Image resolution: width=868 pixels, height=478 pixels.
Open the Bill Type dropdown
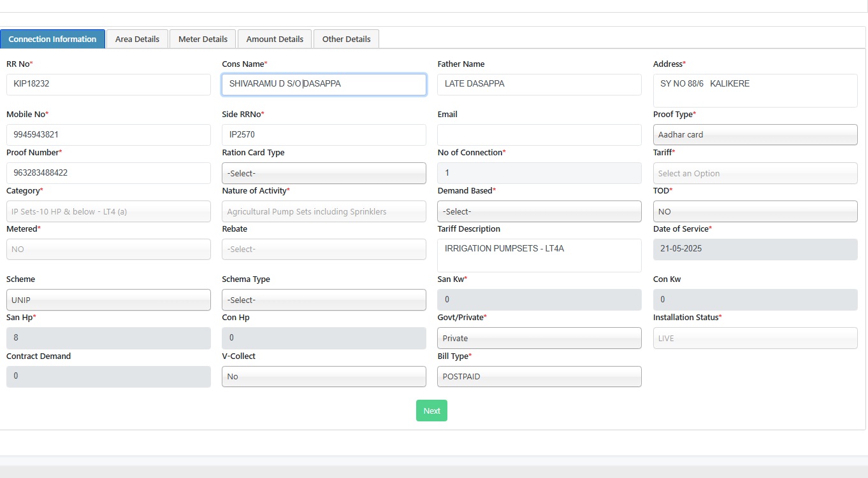539,376
